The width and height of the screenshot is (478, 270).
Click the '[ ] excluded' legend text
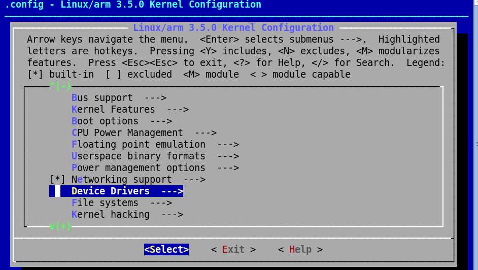(139, 75)
